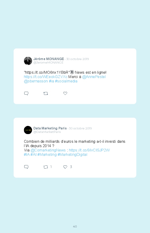Open the @DataMarketParis handle

tap(47, 132)
